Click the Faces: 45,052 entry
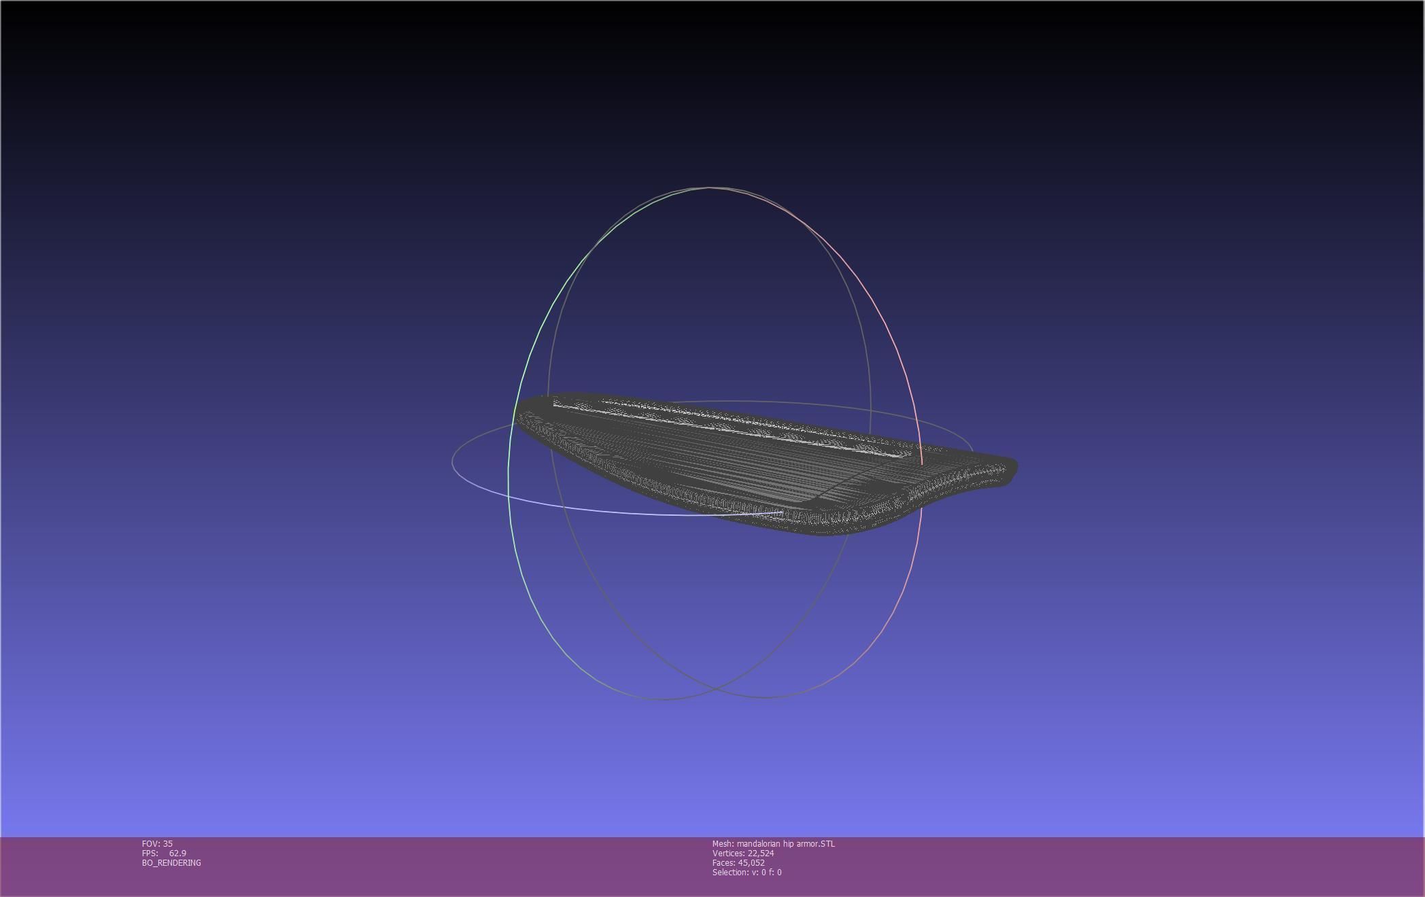 (738, 862)
